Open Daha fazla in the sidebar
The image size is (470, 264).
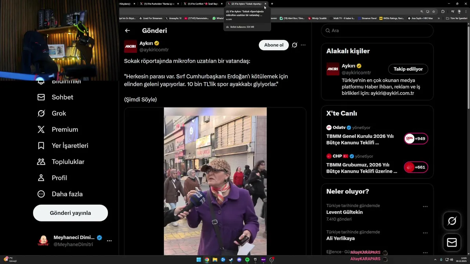point(60,194)
